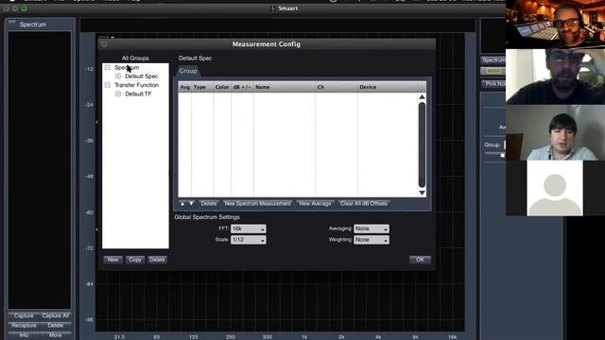Click Delete in the Spectrum data panel
Viewport: 605px width, 340px height.
[x=55, y=325]
